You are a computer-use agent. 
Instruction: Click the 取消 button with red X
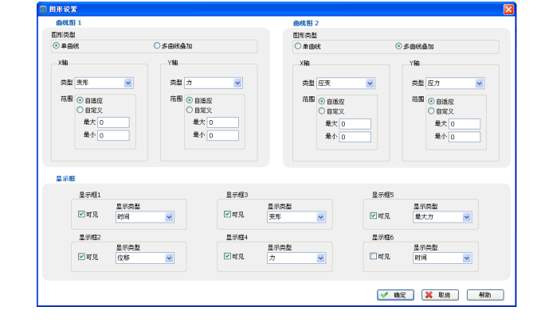point(439,295)
